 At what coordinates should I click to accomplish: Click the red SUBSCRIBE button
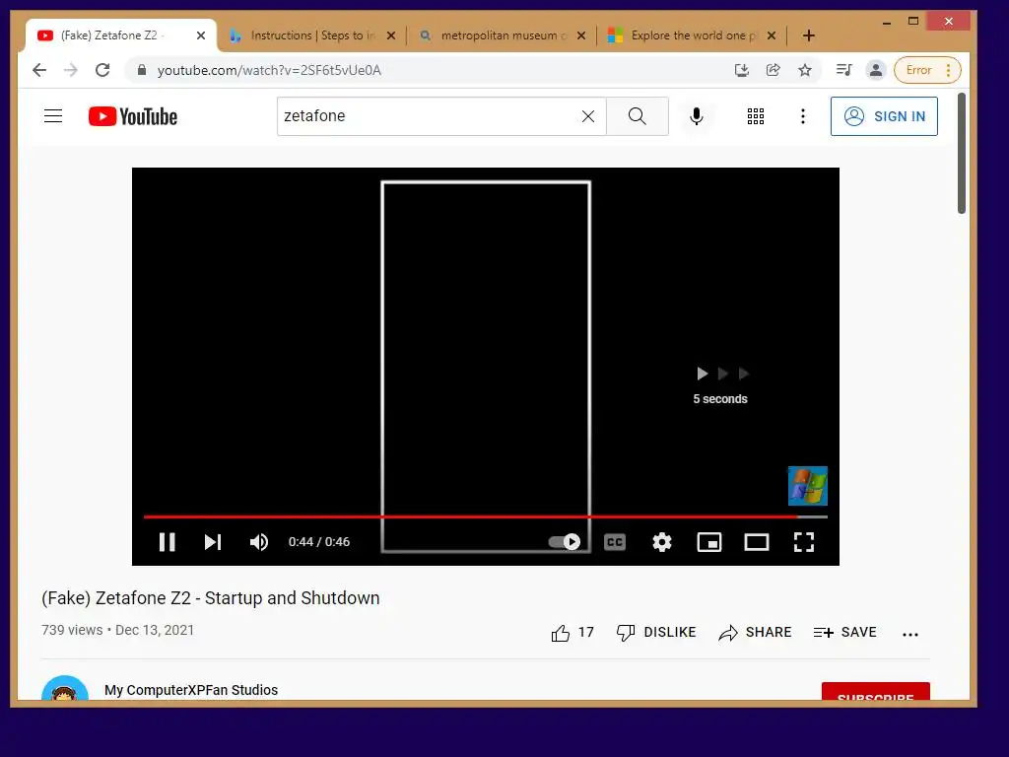coord(875,692)
